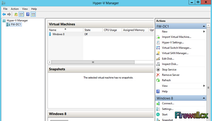The width and height of the screenshot is (212, 121).
Task: Select New in the Actions pane
Action: tap(165, 32)
